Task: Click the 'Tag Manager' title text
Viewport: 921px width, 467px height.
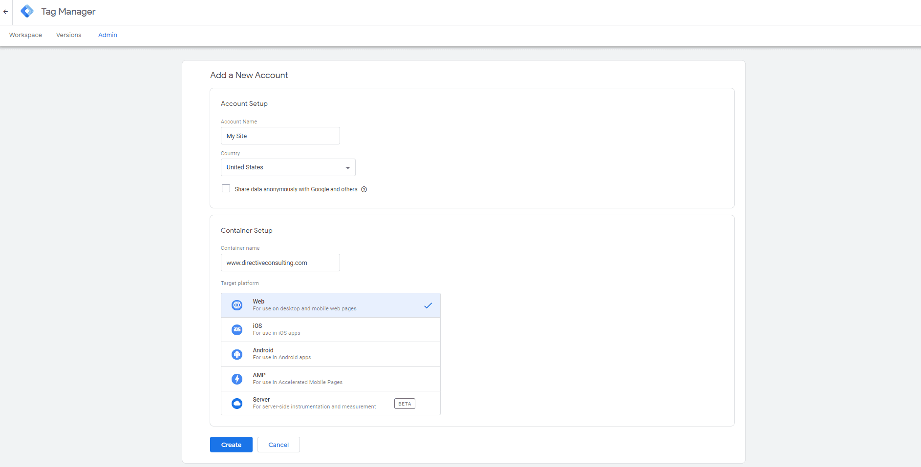Action: 68,11
